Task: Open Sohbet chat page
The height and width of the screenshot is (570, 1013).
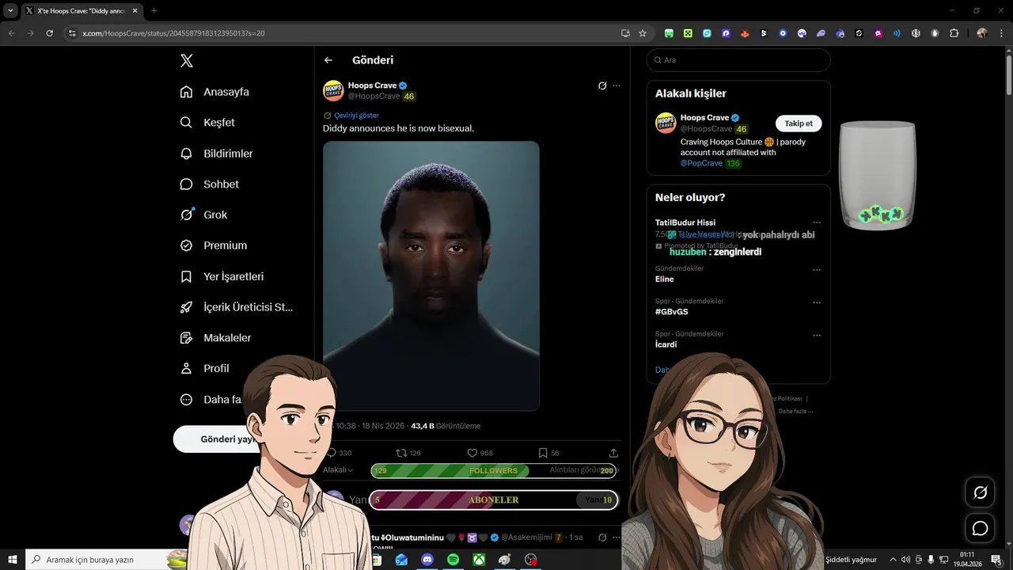Action: click(210, 184)
